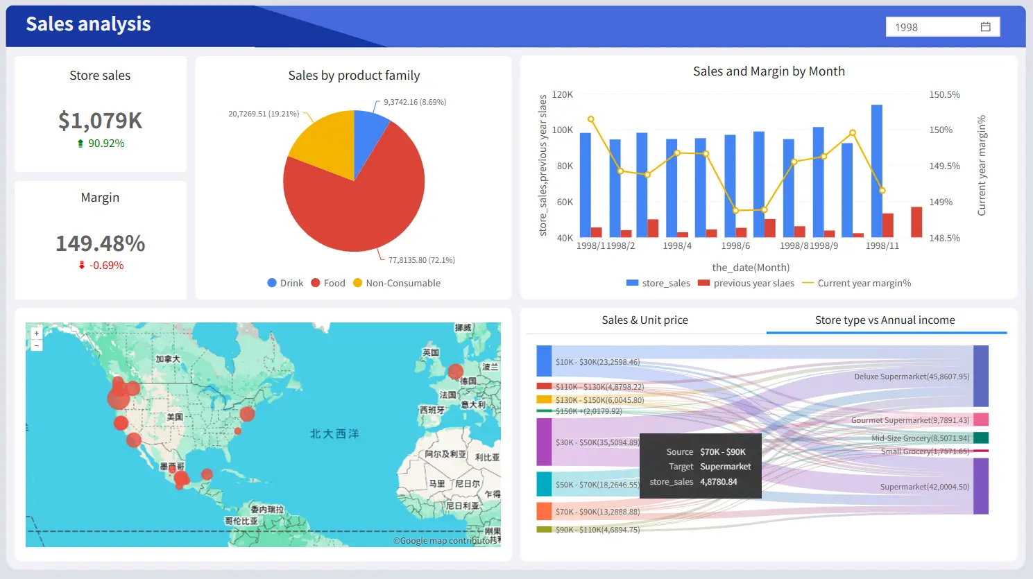The height and width of the screenshot is (579, 1033).
Task: Open the 1998 year selector
Action: pyautogui.click(x=933, y=27)
